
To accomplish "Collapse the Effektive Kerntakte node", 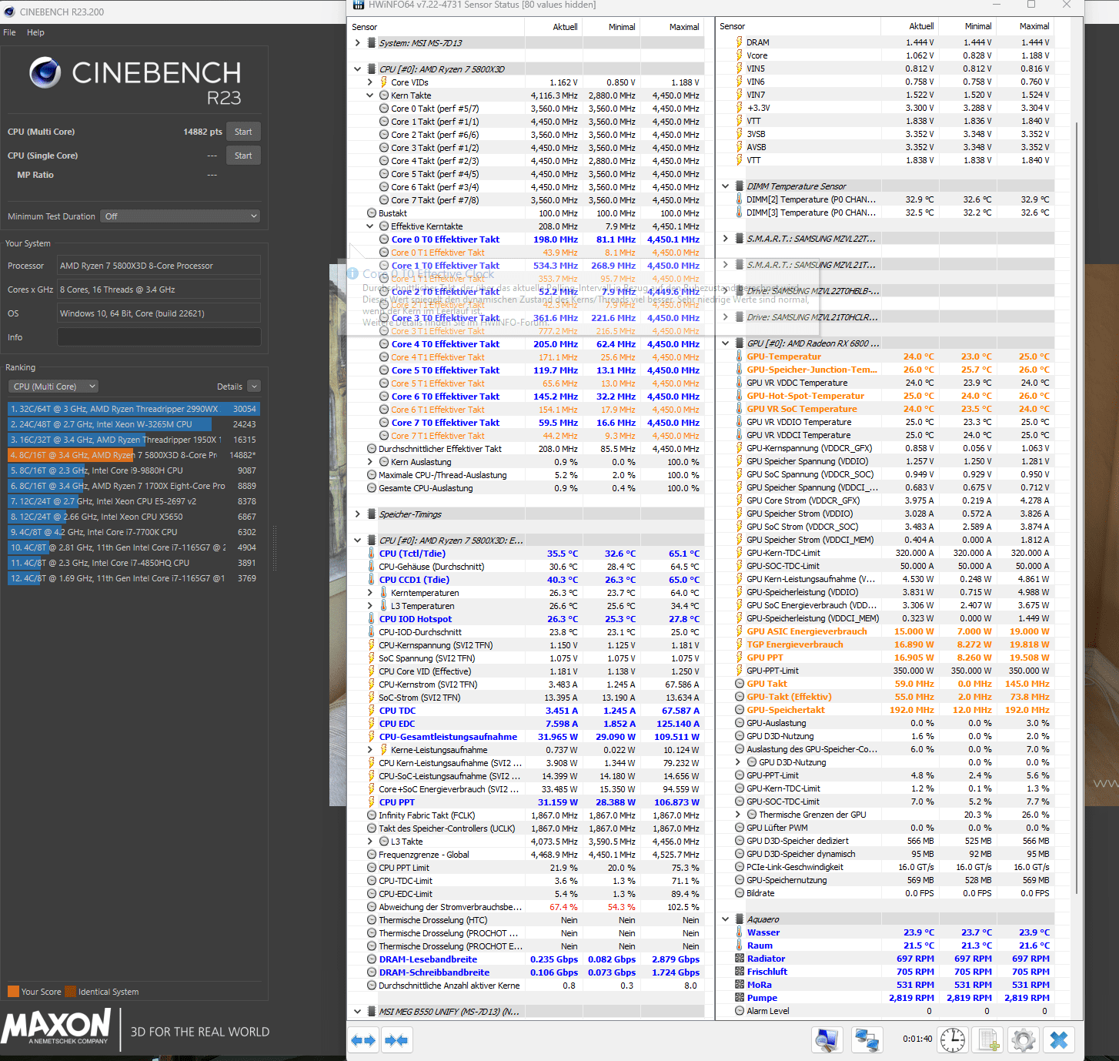I will [370, 226].
